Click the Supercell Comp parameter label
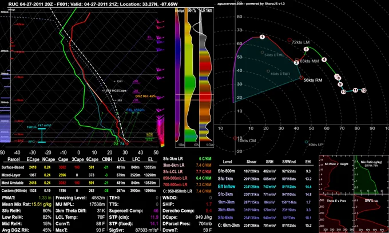 (126, 211)
